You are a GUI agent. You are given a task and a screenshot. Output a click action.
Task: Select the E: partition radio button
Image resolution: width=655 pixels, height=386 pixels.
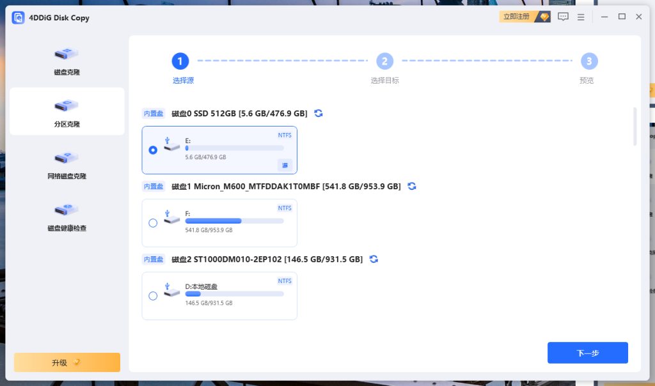[x=153, y=150]
